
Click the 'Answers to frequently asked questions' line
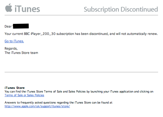point(58,103)
